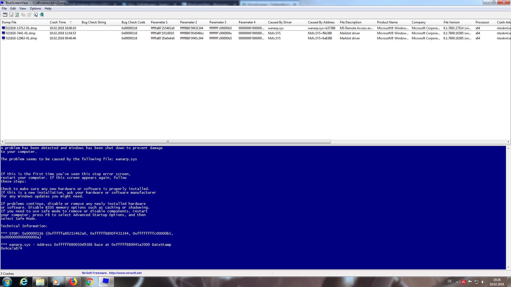Select dump file 021818-13712-01.dmp
Viewport: 511px width, 287px height.
pos(21,28)
